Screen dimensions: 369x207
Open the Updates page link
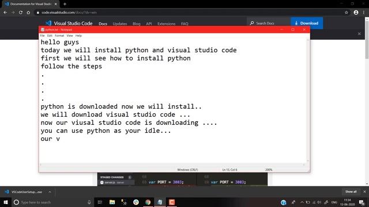(x=120, y=24)
